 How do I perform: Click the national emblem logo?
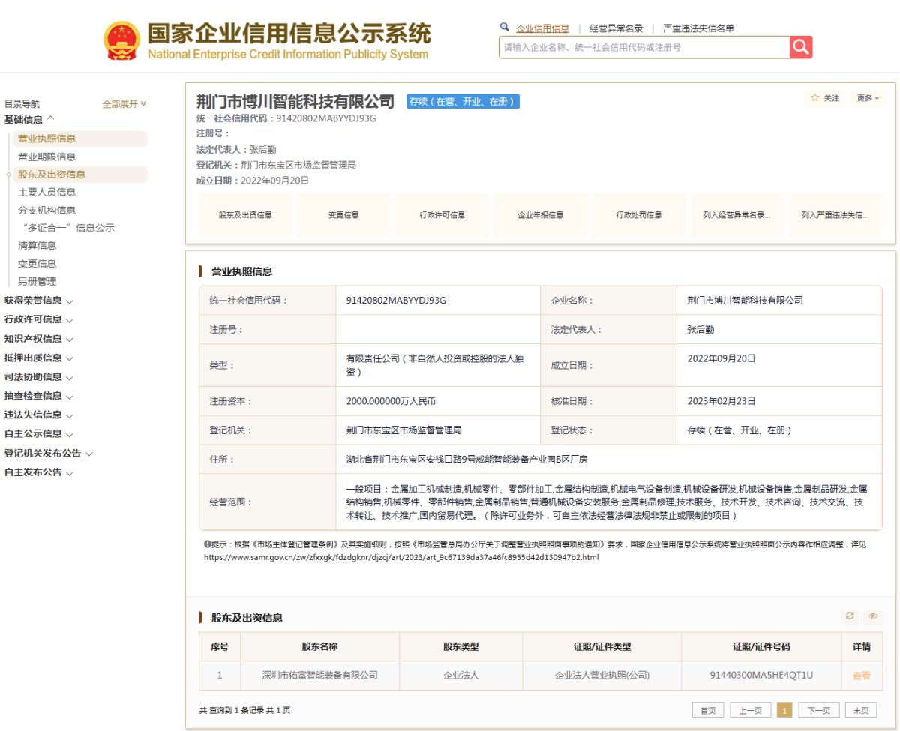pos(121,41)
